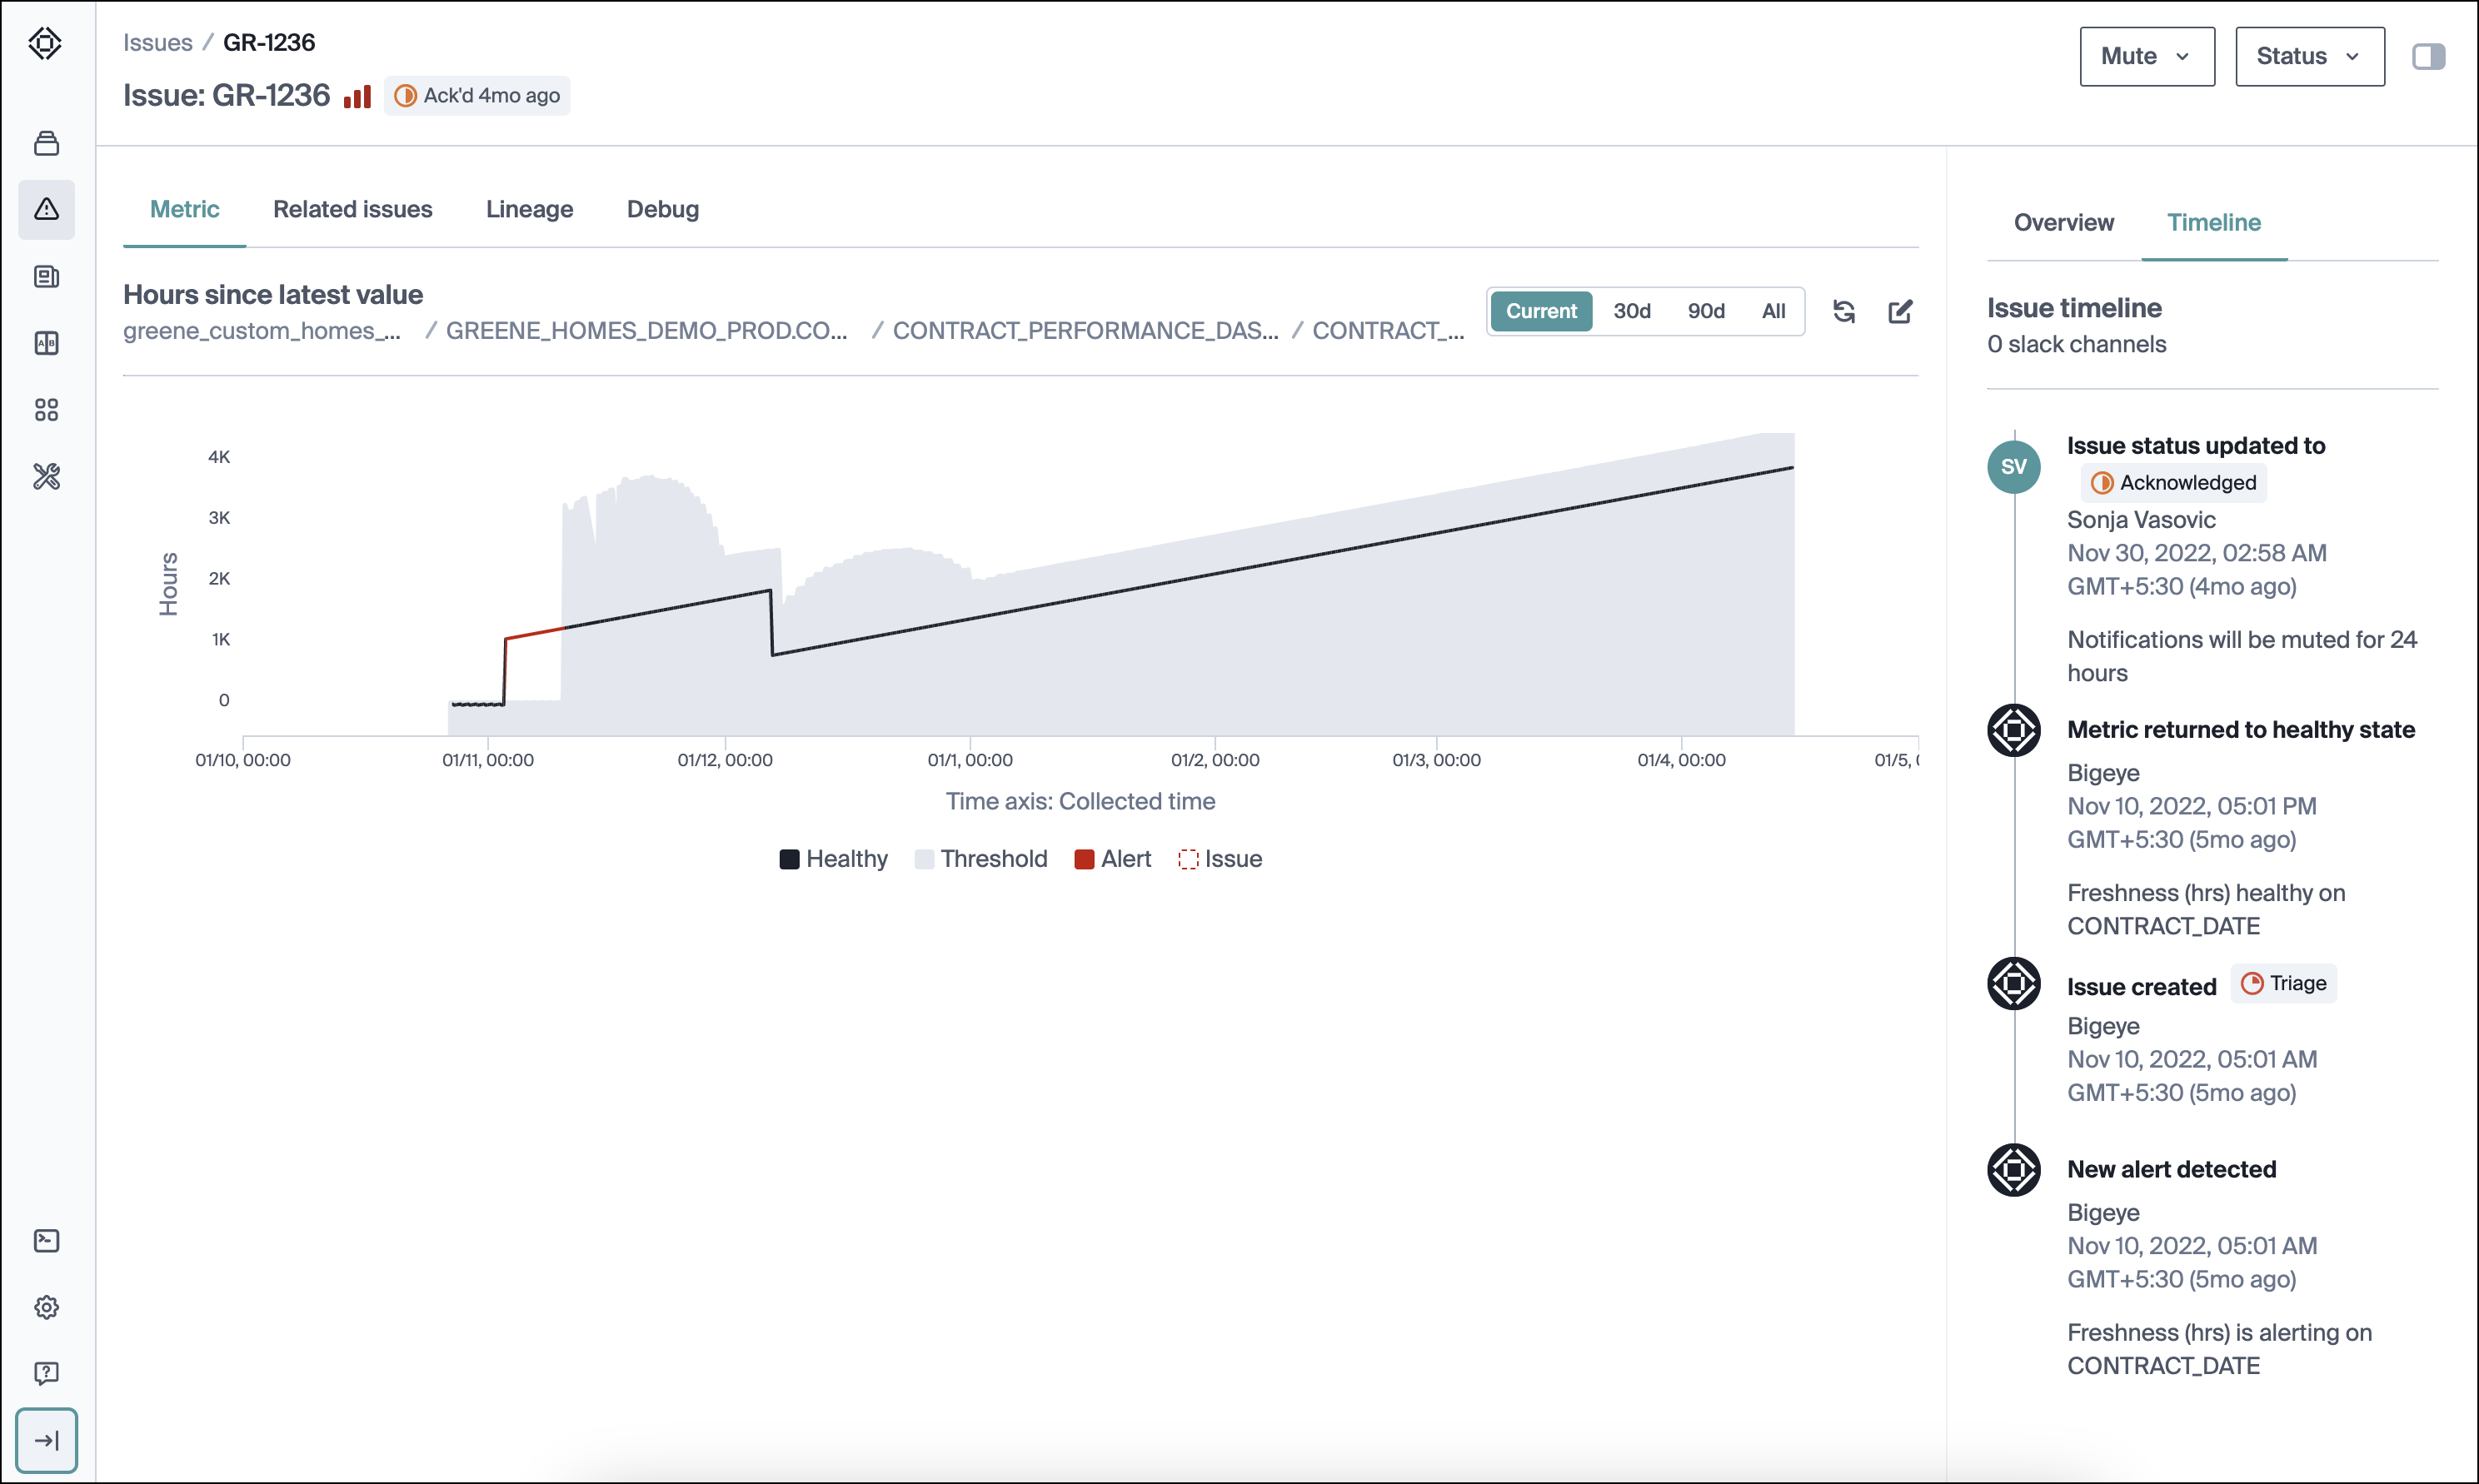Open the issues warning-triangle sidebar icon
The width and height of the screenshot is (2479, 1484).
[x=46, y=209]
